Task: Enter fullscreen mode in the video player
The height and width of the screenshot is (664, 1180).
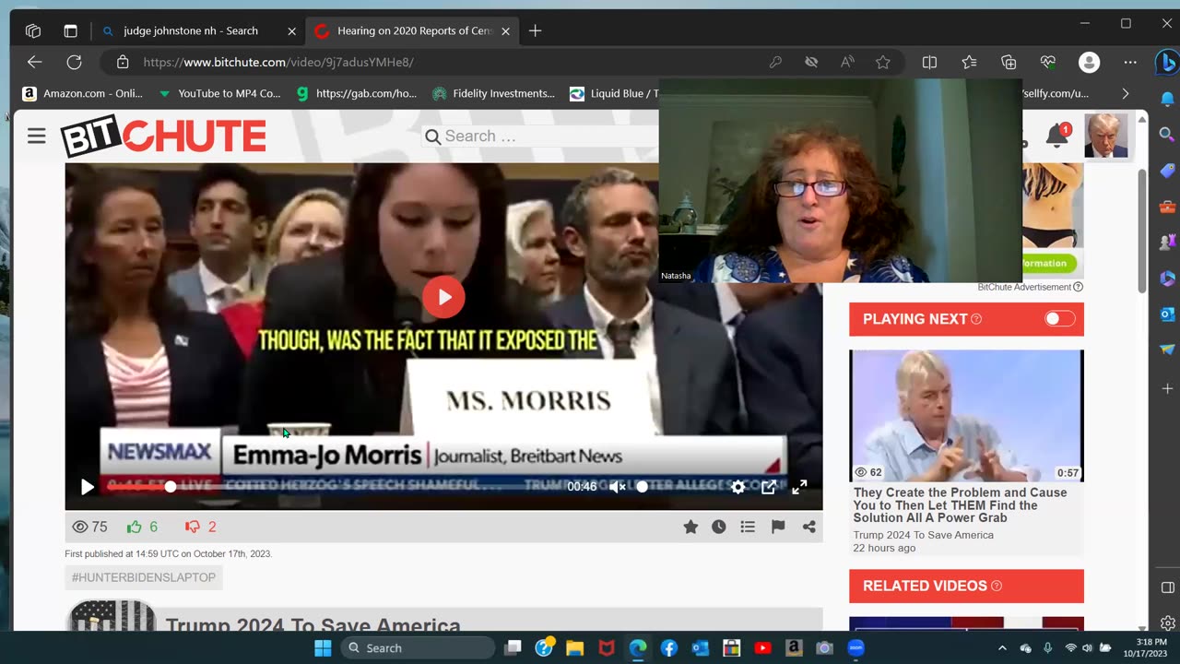Action: (799, 487)
